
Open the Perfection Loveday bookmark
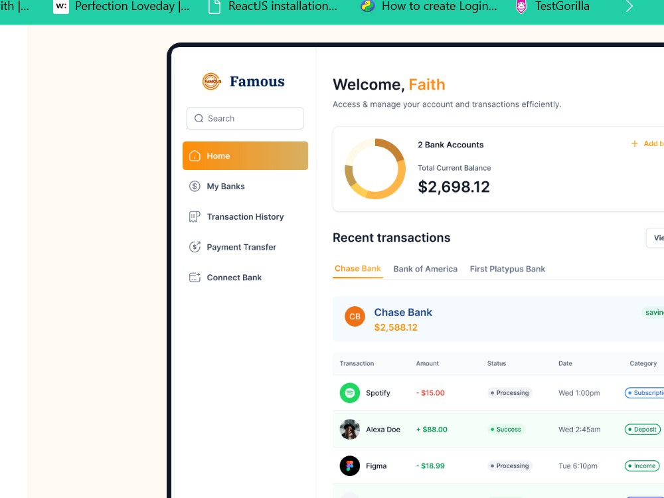pos(122,7)
